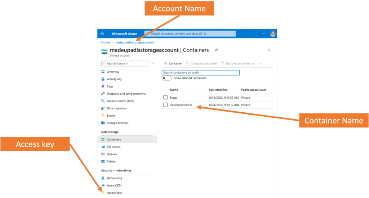Click the 8/24/2022, 9:13:52 AM timestamp
Image resolution: width=369 pixels, height=198 pixels.
pos(224,98)
